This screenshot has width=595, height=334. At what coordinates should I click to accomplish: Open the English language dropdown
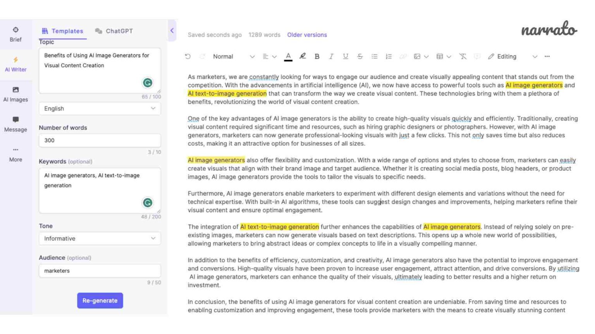click(x=100, y=109)
